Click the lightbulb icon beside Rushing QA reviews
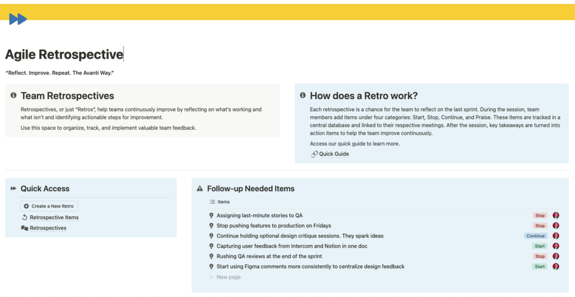575x297 pixels. [211, 256]
